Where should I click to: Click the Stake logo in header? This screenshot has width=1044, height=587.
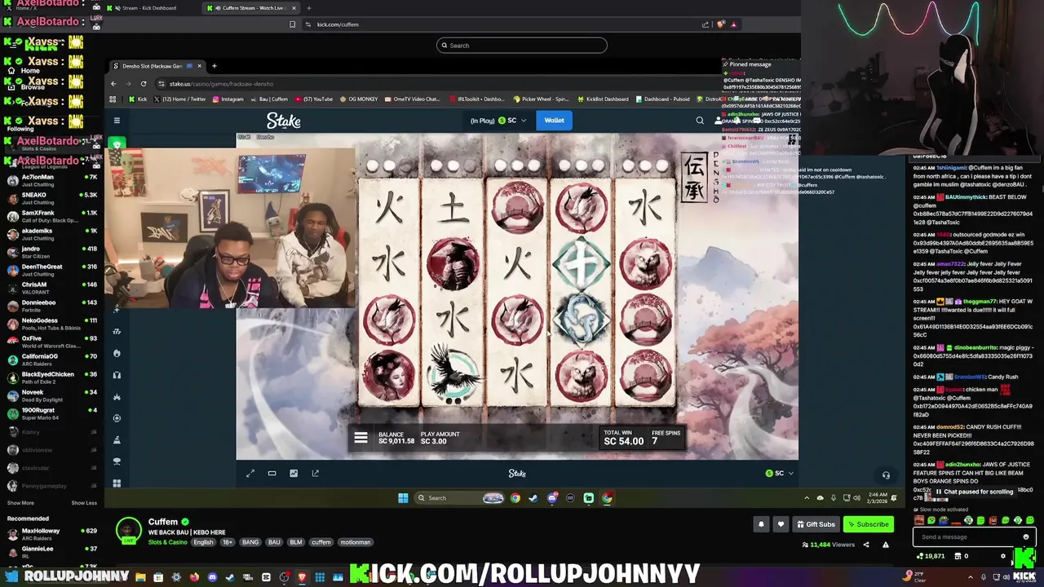pyautogui.click(x=284, y=121)
